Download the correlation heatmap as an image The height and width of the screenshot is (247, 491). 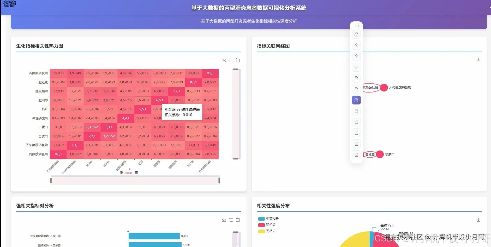click(224, 60)
